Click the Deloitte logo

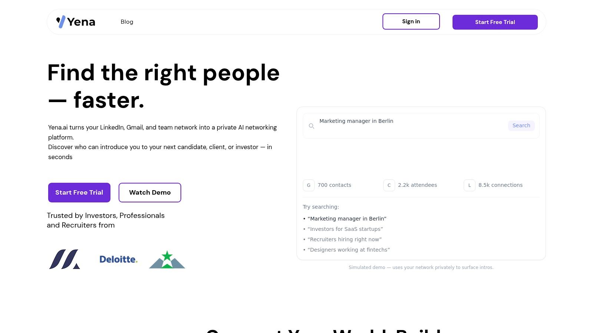tap(118, 259)
